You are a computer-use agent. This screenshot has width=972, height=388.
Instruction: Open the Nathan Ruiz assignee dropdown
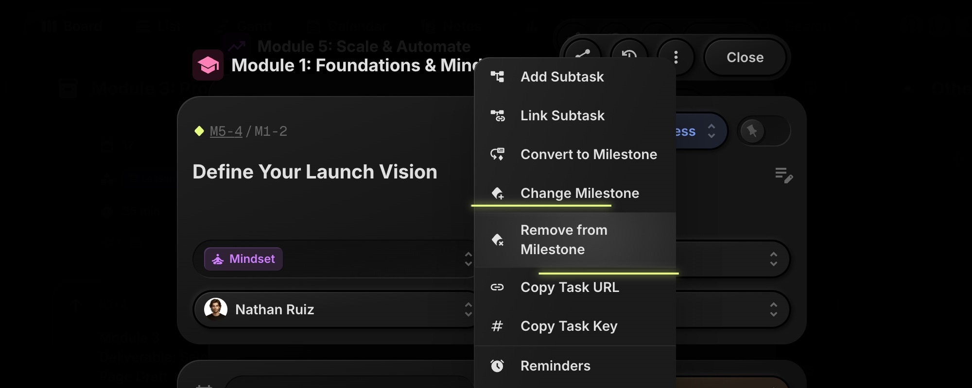pos(468,309)
